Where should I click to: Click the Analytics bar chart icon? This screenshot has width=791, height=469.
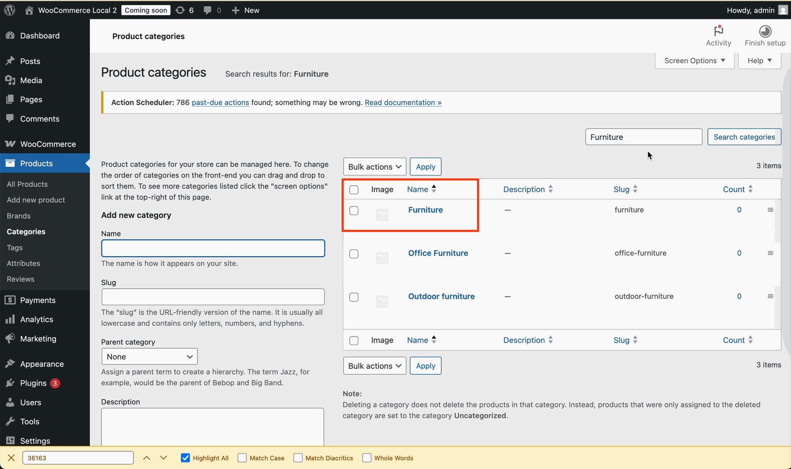(10, 319)
